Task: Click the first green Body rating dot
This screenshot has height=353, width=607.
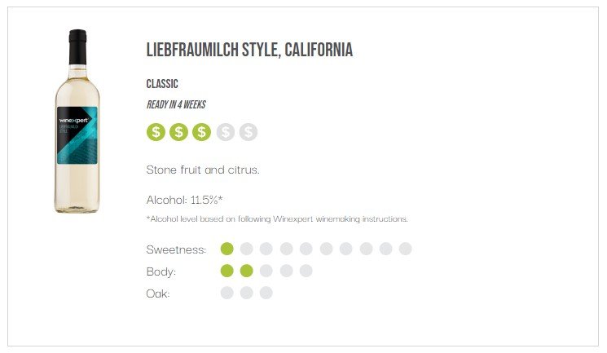Action: click(227, 271)
